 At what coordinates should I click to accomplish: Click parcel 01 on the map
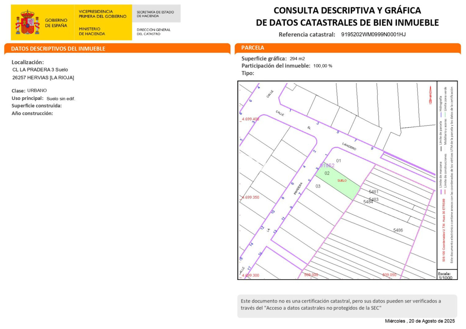[x=339, y=161]
